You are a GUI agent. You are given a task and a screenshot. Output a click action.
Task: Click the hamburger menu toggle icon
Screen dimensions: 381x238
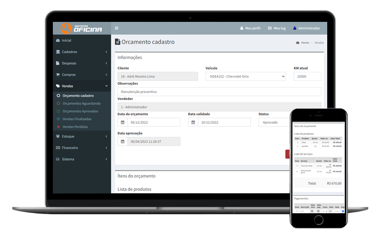(x=117, y=28)
